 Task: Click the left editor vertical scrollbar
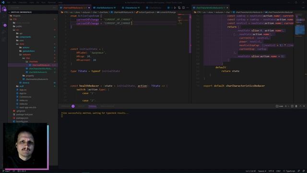click(x=190, y=33)
